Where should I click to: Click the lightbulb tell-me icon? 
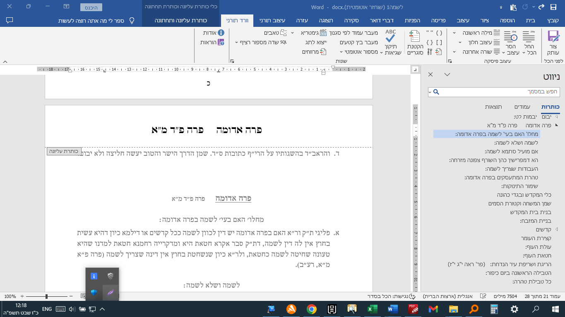click(x=132, y=20)
